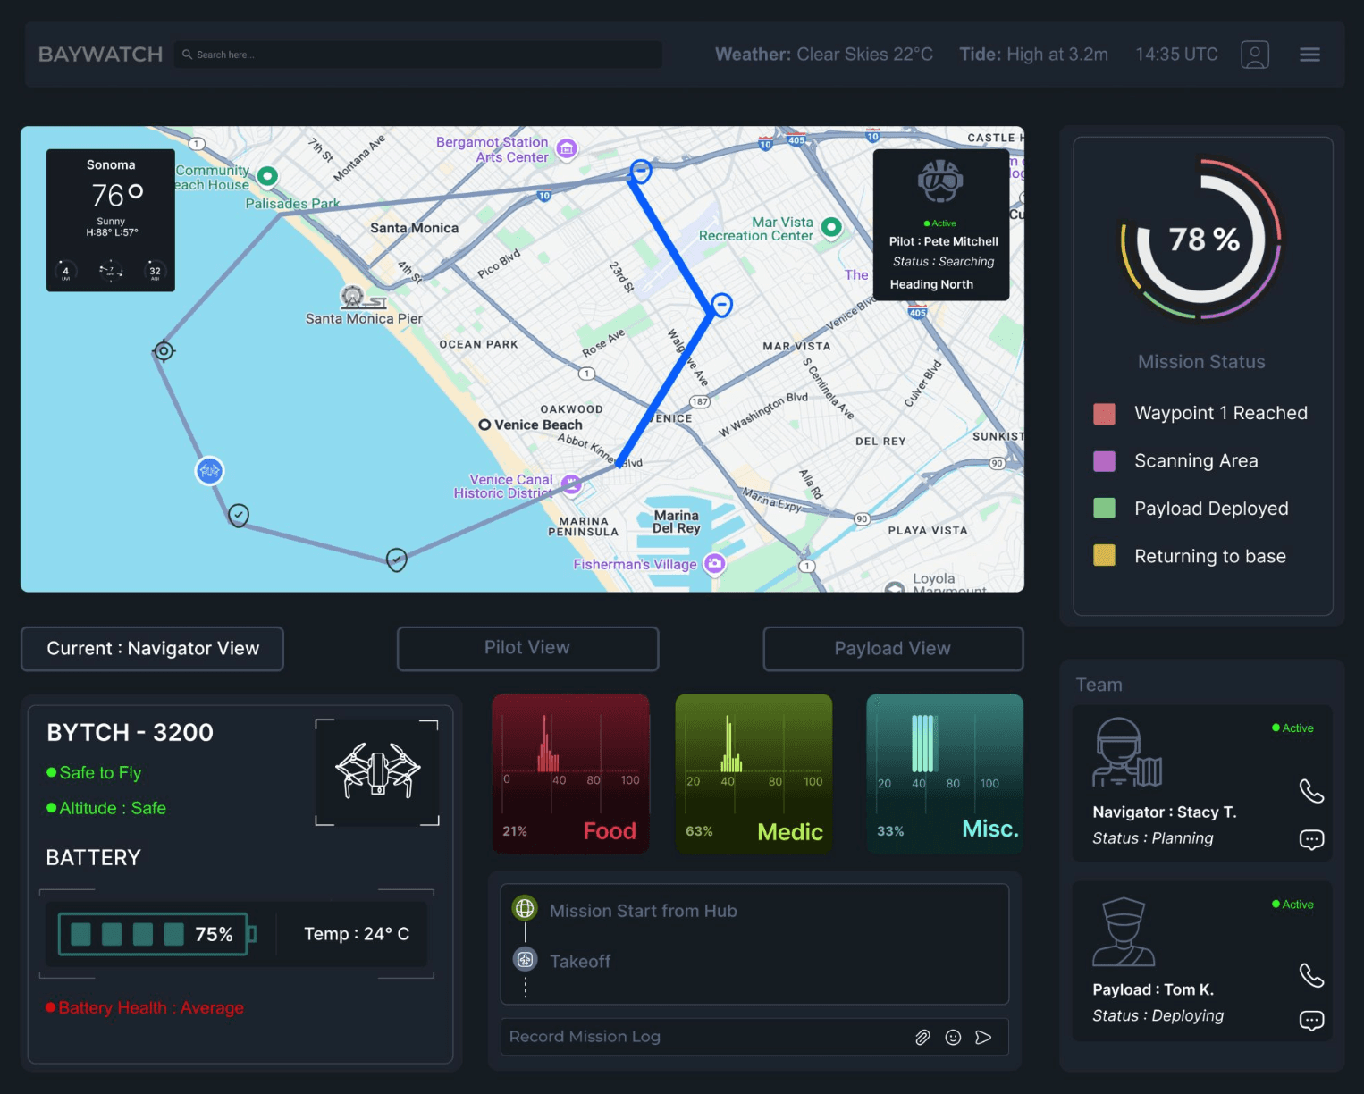Select the drone marker on map route
This screenshot has width=1364, height=1094.
(x=209, y=470)
